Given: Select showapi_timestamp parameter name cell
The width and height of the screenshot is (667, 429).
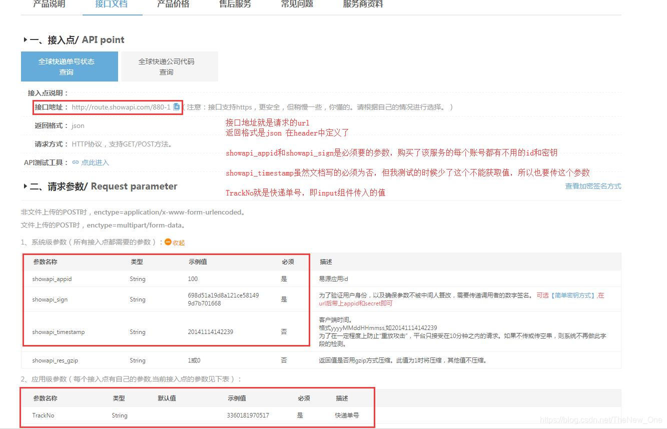Looking at the screenshot, I should tap(59, 332).
